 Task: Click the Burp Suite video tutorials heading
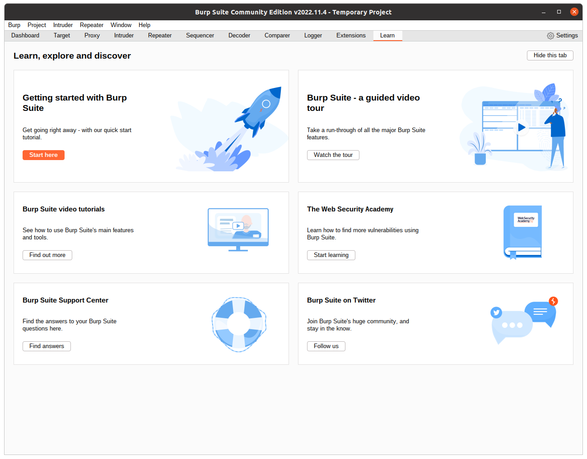tap(64, 209)
